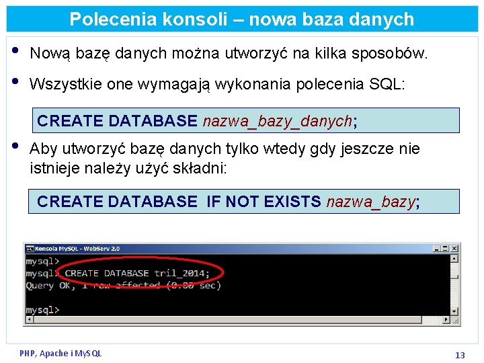Click the first mysql> prompt line
484x363 pixels.
click(42, 261)
